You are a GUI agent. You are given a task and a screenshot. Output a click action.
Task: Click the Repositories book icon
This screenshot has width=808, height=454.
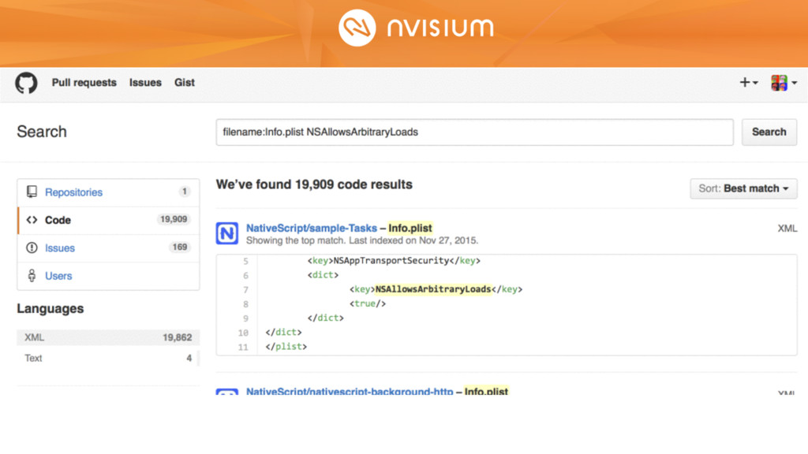(x=32, y=192)
